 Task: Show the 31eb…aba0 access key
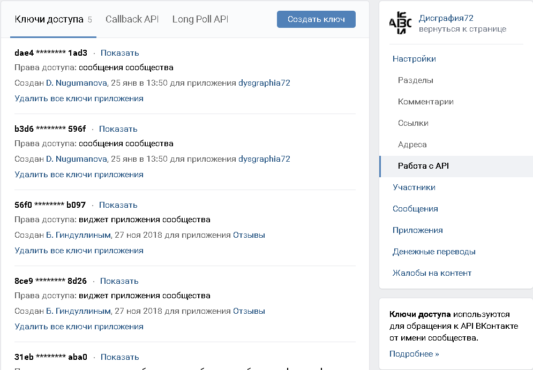pyautogui.click(x=119, y=357)
